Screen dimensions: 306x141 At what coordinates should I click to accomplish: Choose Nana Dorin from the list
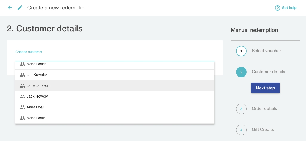tap(36, 118)
